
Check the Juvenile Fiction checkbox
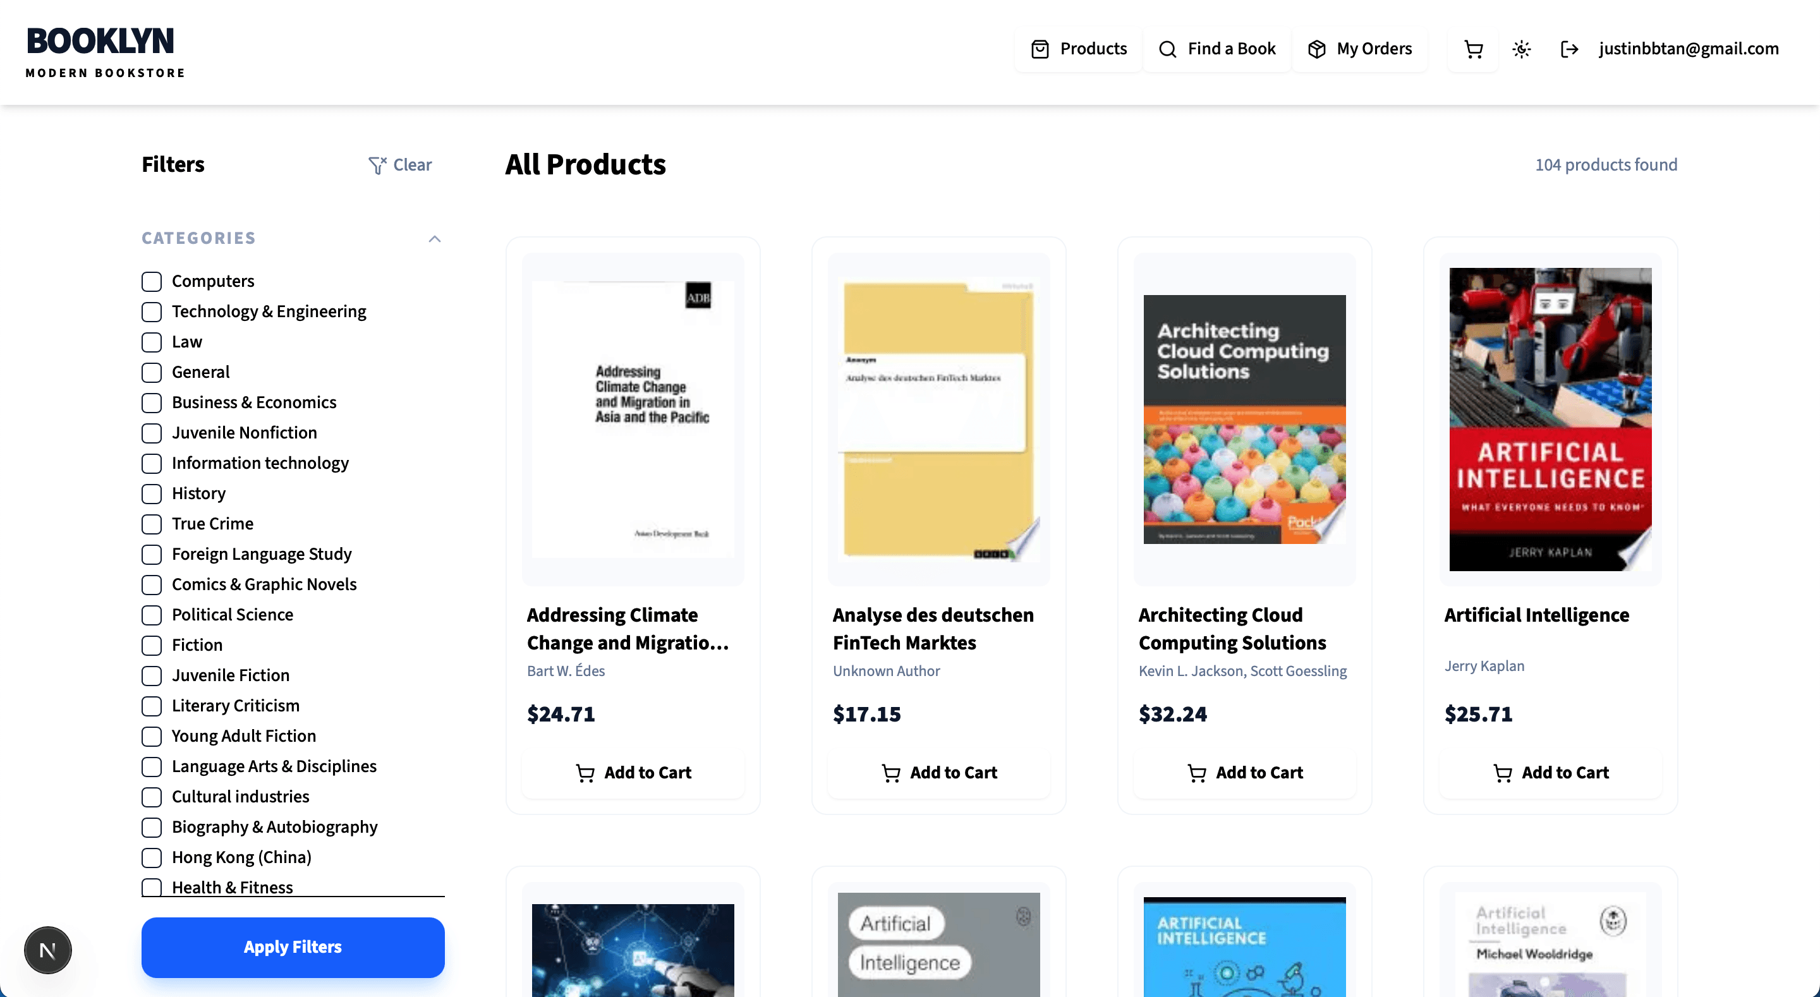(151, 675)
